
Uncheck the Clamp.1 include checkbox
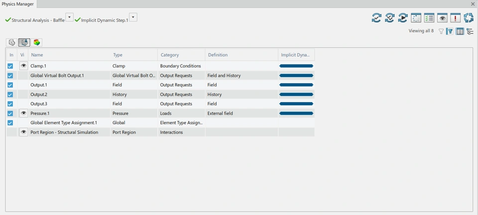tap(10, 66)
